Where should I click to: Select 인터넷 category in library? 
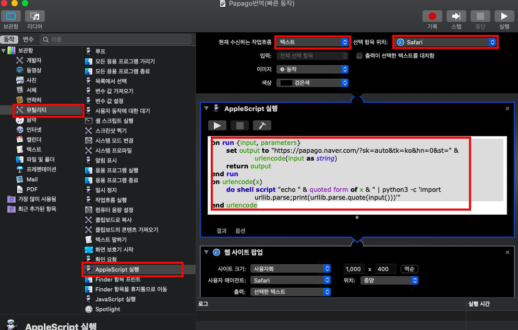pos(34,130)
